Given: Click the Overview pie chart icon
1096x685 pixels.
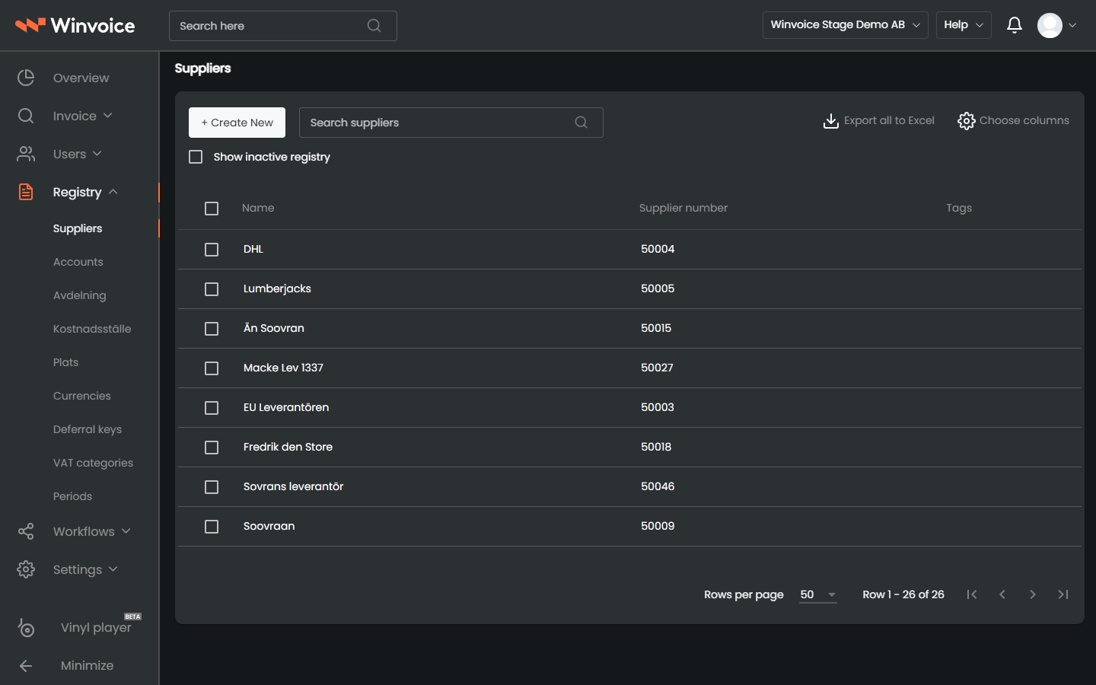Looking at the screenshot, I should [x=26, y=78].
